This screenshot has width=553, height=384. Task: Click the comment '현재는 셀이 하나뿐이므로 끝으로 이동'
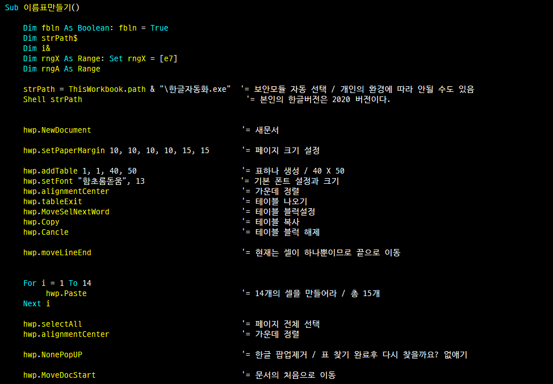coord(328,252)
